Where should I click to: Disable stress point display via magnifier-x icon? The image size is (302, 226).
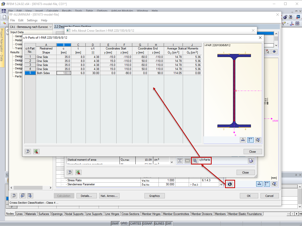tap(258, 140)
